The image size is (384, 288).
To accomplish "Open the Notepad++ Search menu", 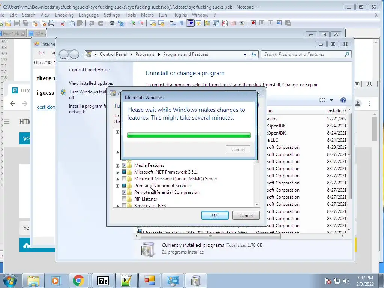I will point(28,15).
